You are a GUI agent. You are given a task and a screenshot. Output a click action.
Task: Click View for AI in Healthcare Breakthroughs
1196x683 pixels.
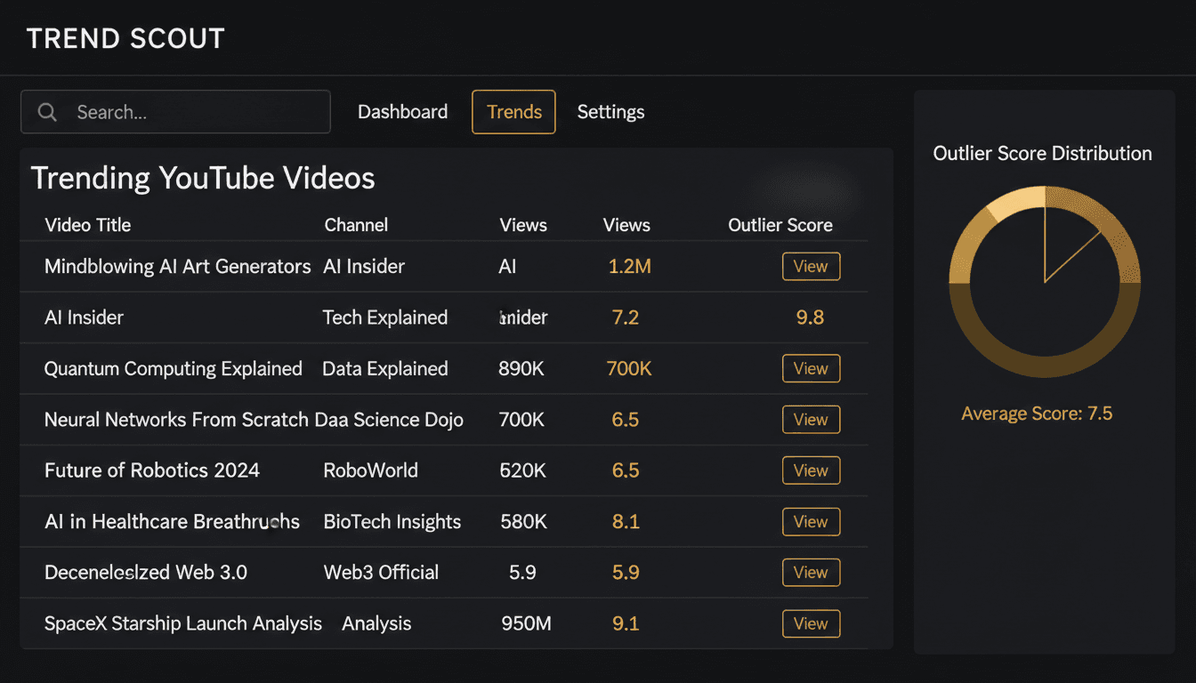(811, 522)
